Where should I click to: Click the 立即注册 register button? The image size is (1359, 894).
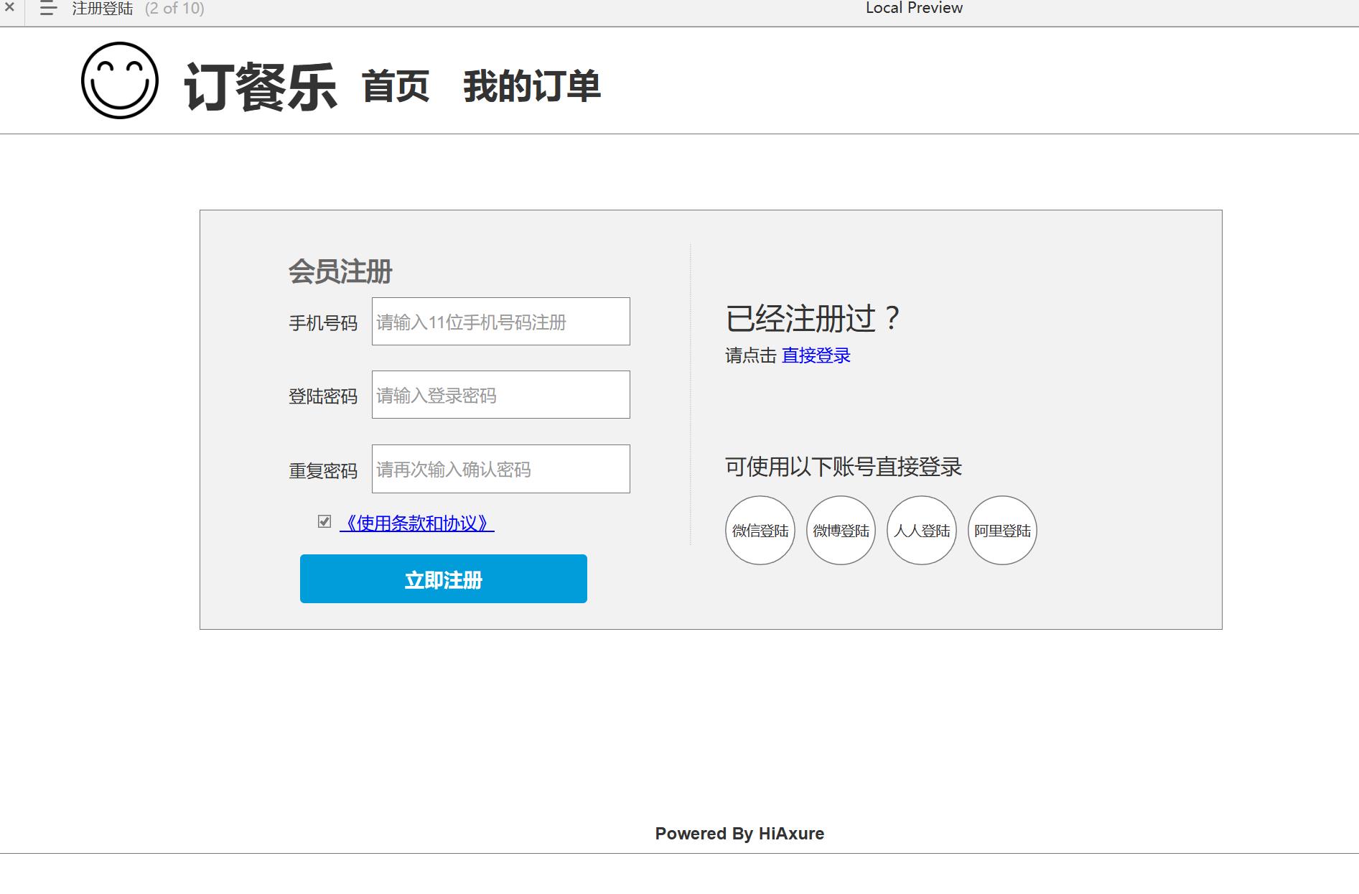444,579
